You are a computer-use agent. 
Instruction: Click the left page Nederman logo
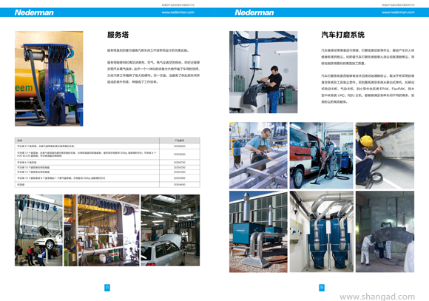tap(34, 13)
